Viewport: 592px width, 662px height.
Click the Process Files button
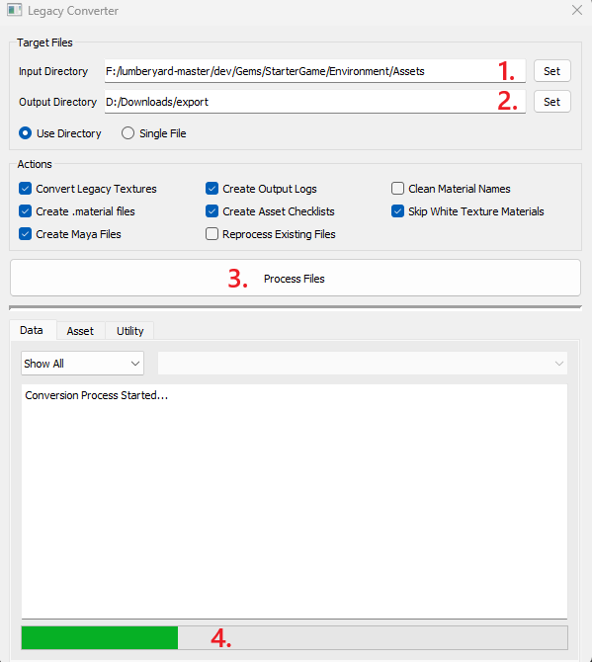pyautogui.click(x=296, y=279)
